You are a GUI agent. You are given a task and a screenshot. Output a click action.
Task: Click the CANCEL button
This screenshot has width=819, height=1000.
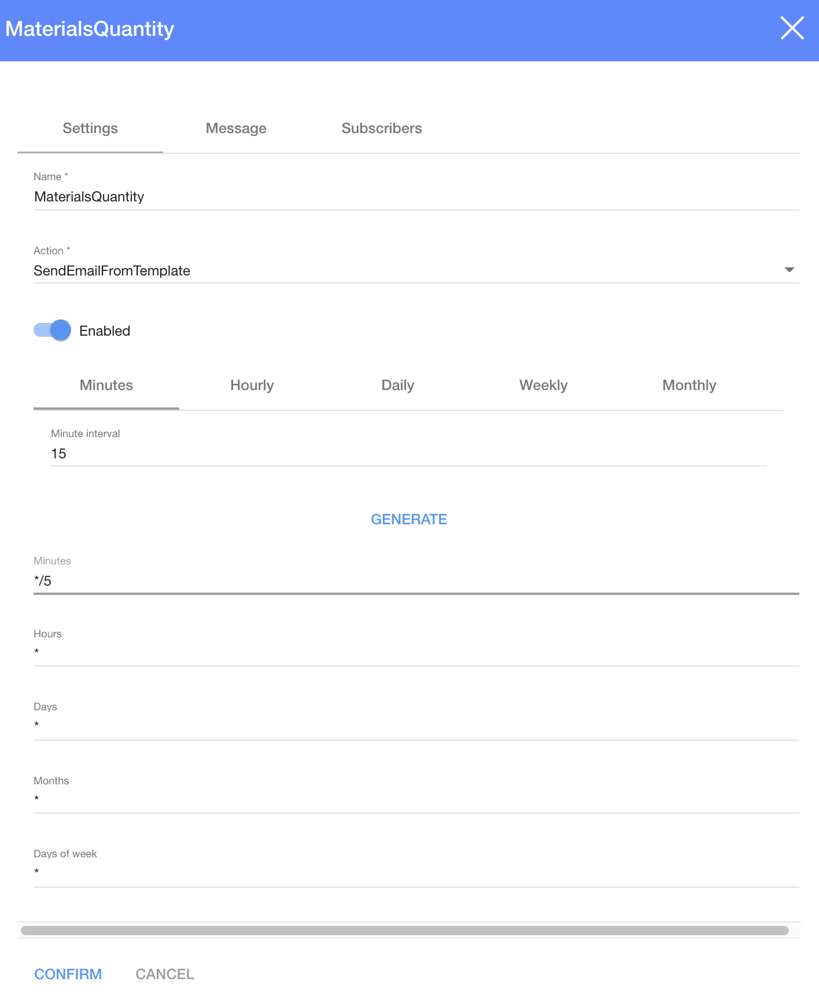tap(165, 974)
